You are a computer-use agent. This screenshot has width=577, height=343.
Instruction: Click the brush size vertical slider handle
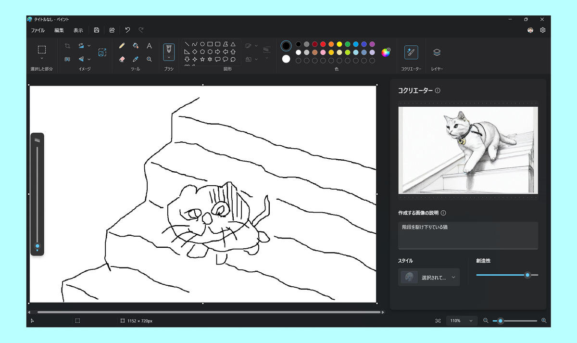38,246
